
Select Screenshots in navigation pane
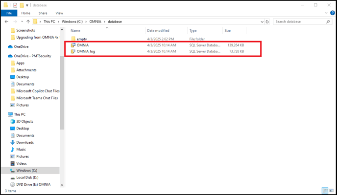point(25,30)
